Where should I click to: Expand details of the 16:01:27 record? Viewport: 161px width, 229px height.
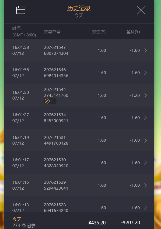pyautogui.click(x=145, y=118)
